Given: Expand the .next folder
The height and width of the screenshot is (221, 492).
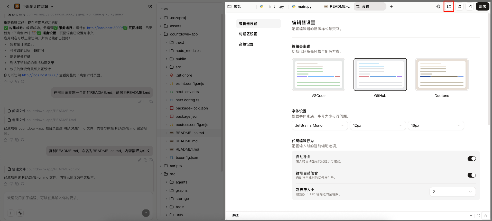Looking at the screenshot, I should tap(166, 42).
